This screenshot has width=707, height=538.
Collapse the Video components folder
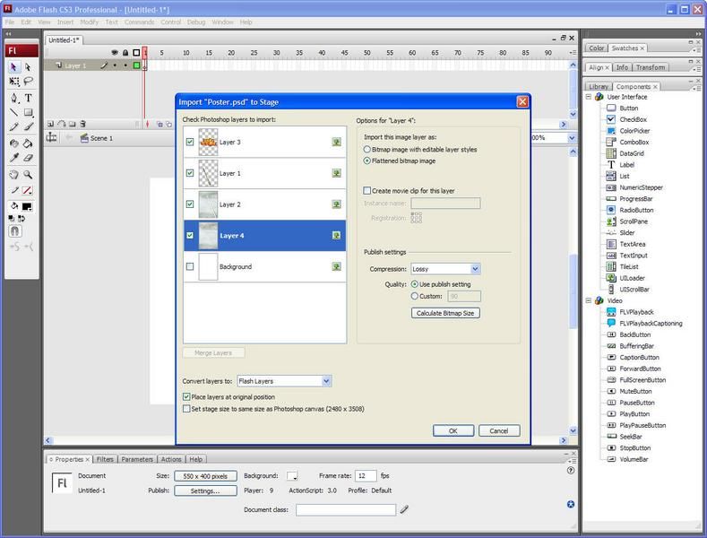(589, 300)
